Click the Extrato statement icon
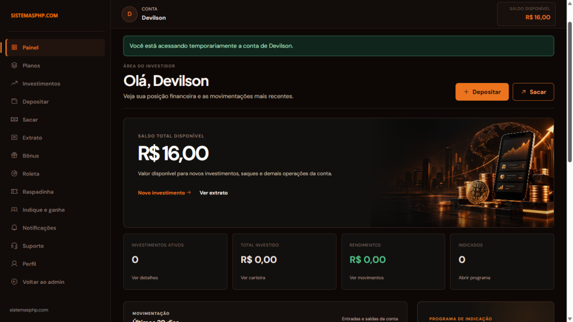The image size is (573, 322). tap(14, 137)
